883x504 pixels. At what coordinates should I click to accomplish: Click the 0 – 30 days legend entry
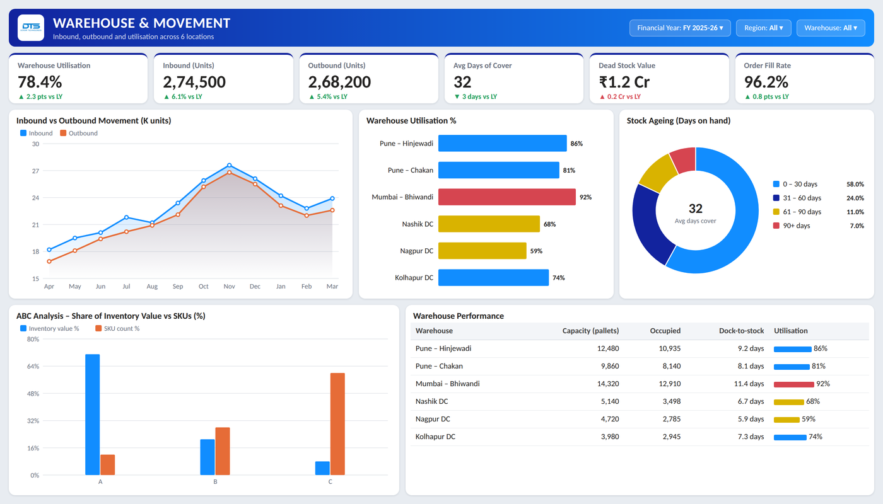[818, 184]
